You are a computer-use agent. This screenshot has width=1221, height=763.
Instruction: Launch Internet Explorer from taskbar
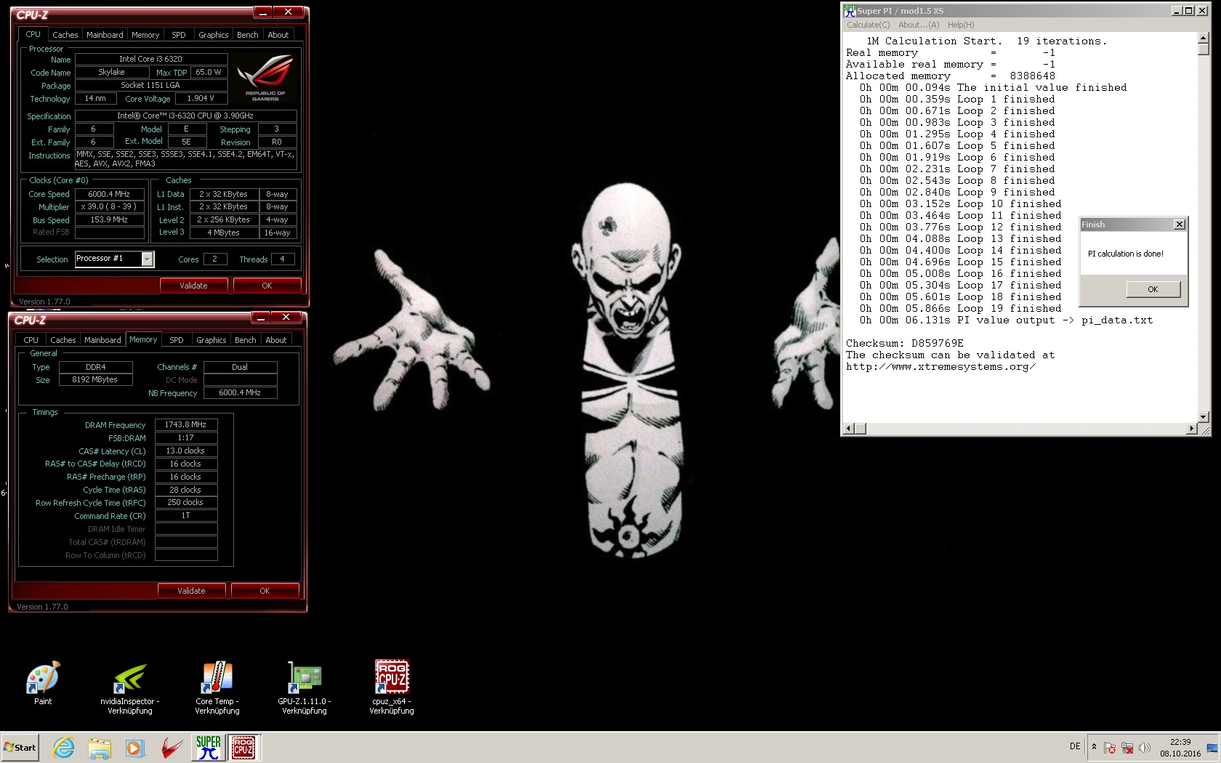(64, 747)
